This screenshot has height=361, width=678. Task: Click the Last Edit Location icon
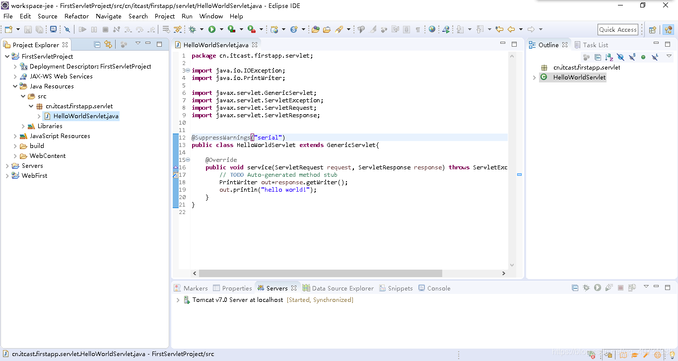[x=499, y=29]
